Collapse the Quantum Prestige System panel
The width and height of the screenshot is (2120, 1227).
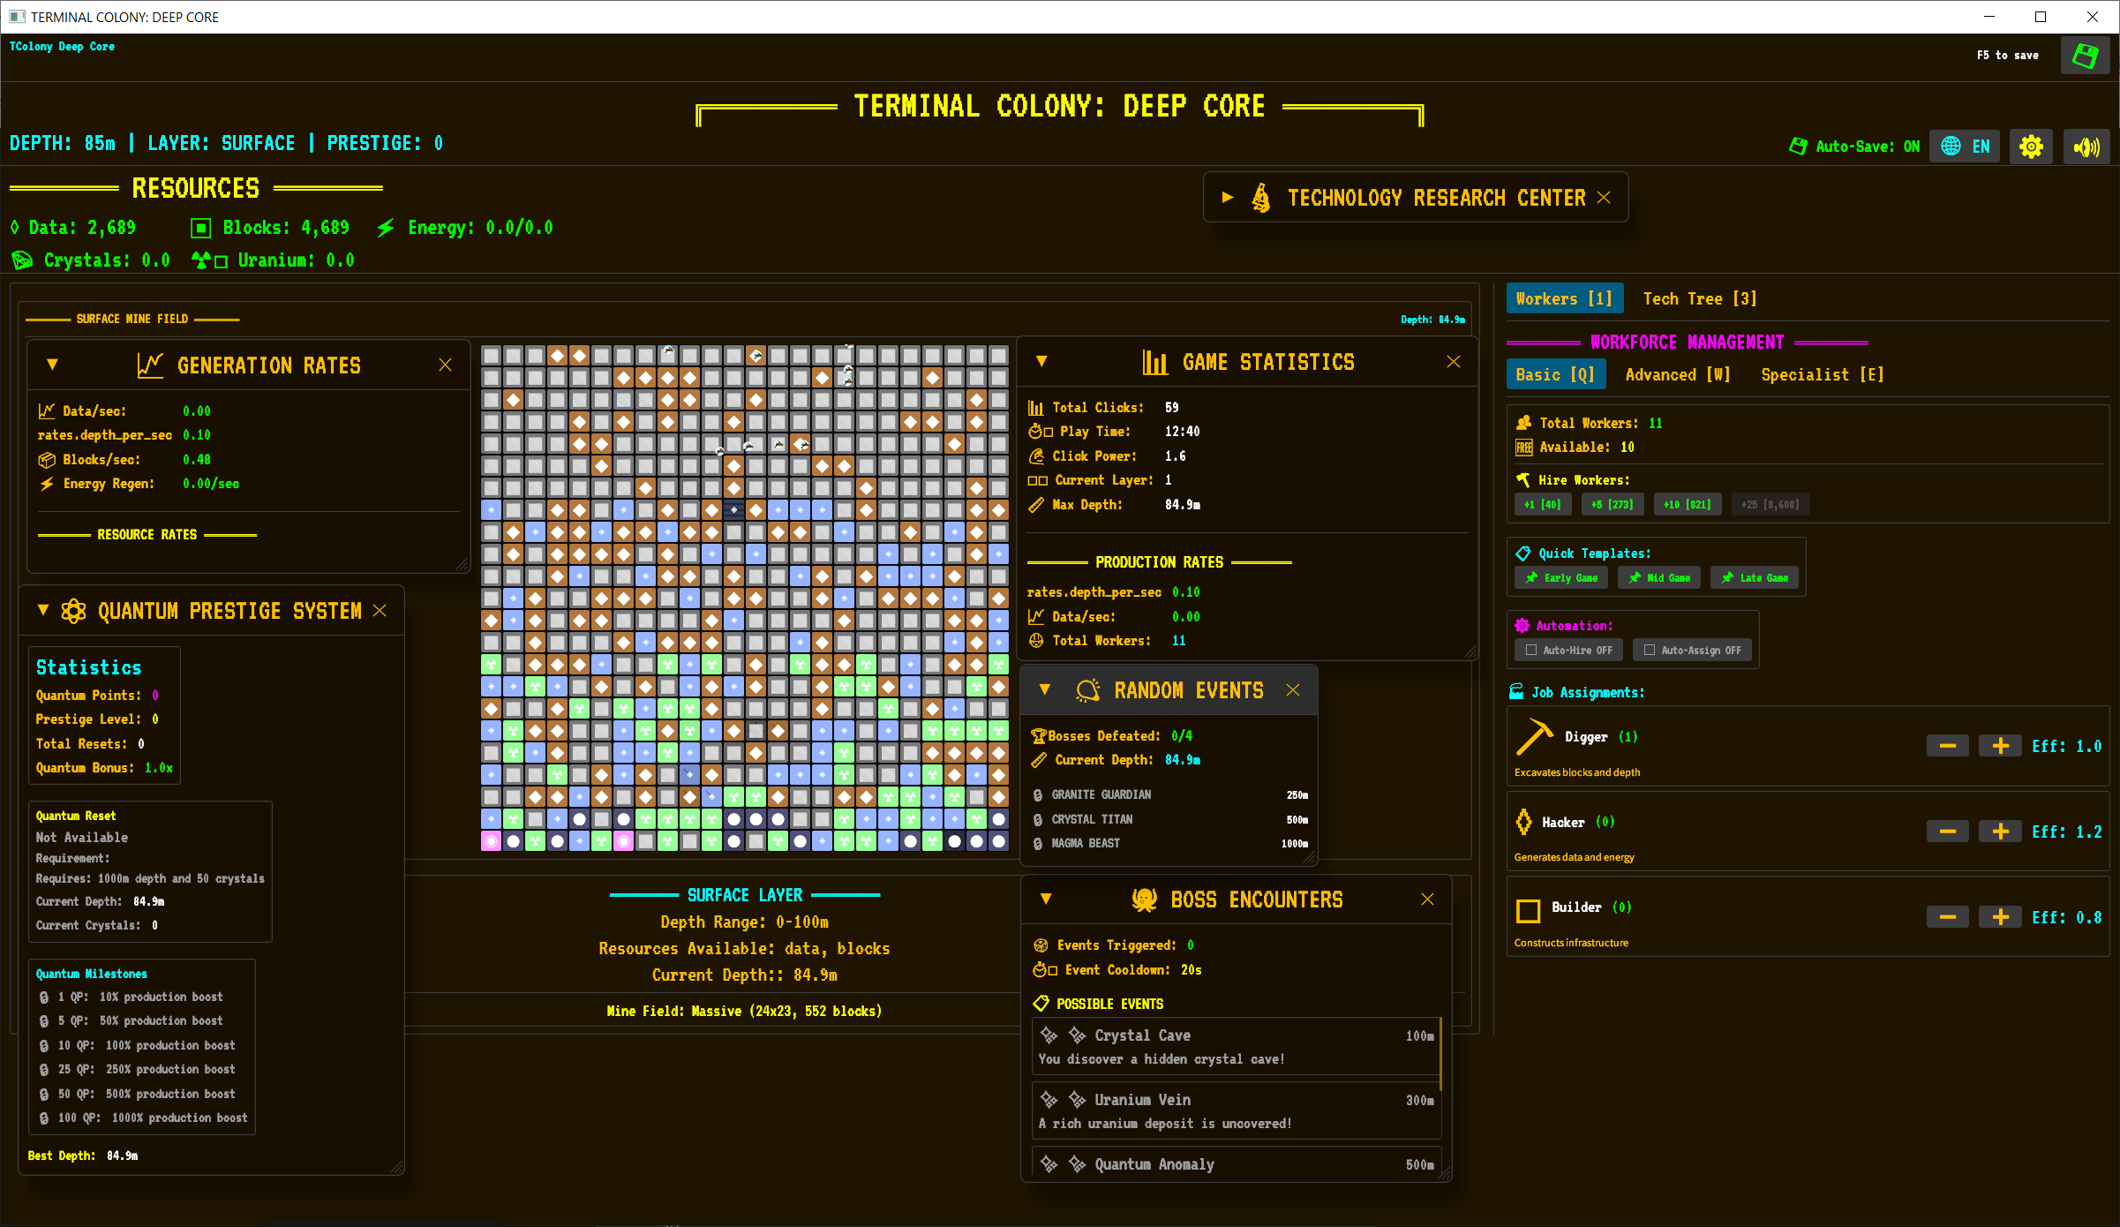click(43, 610)
